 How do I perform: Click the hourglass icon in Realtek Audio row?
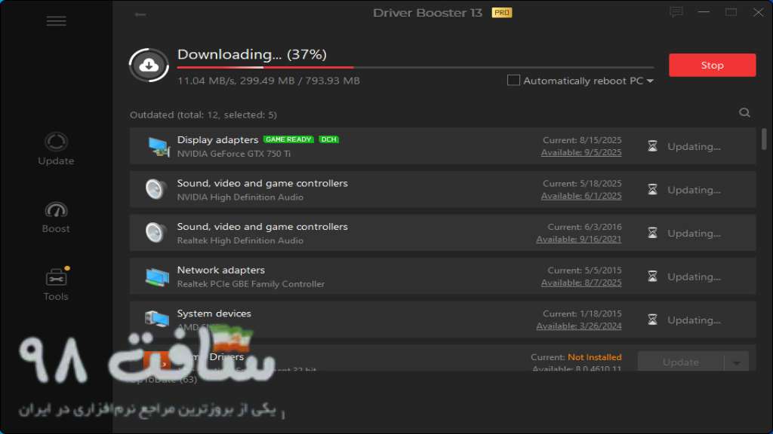pos(652,233)
